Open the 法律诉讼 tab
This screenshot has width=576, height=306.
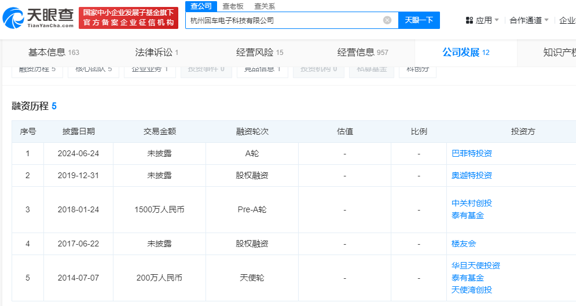point(156,53)
